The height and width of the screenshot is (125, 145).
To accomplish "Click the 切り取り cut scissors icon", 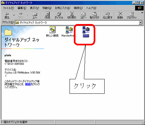I will click(72, 15).
